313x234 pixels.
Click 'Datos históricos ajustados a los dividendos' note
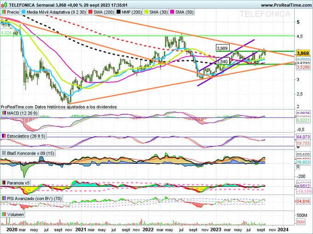(x=75, y=107)
